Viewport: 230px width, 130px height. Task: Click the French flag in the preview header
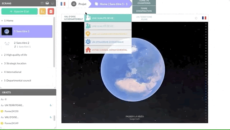204,18
